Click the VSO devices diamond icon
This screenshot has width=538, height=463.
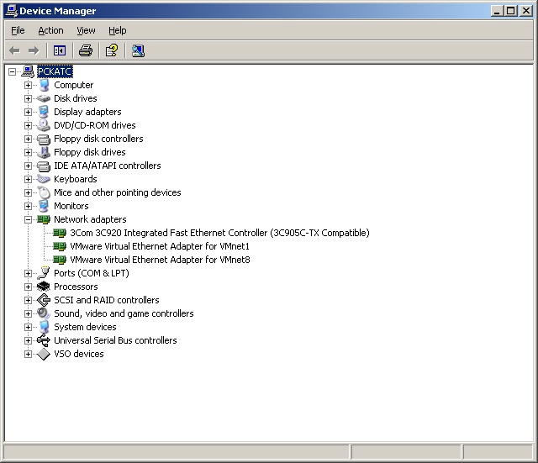click(44, 354)
